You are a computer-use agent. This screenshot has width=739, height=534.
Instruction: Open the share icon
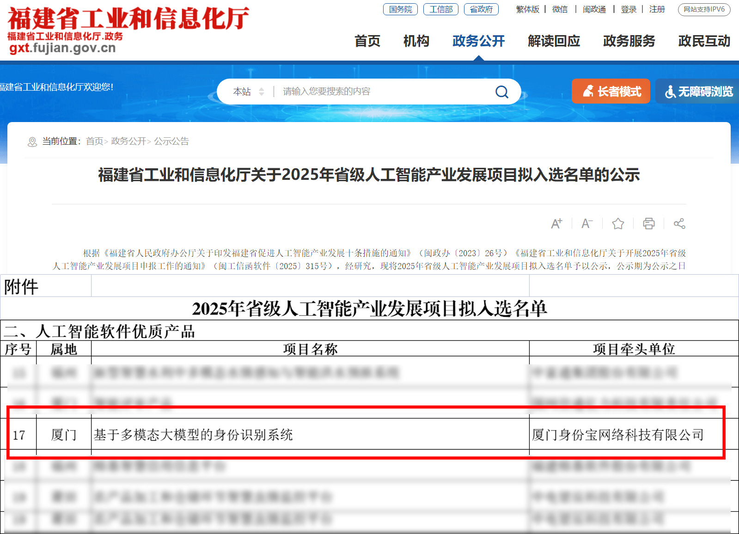pos(679,224)
